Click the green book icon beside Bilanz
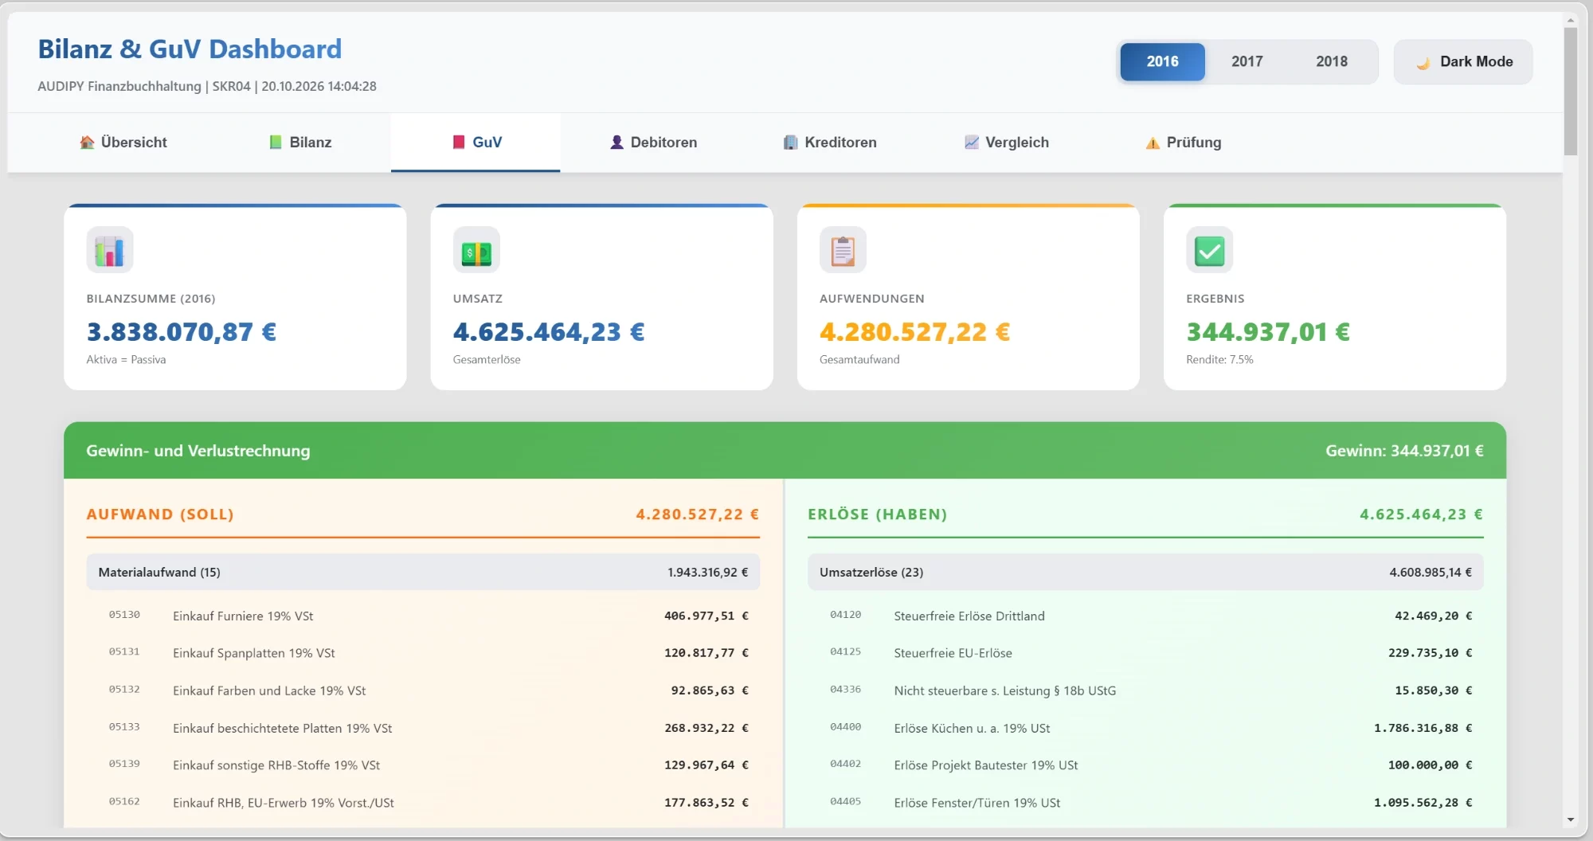Viewport: 1593px width, 841px height. click(276, 143)
